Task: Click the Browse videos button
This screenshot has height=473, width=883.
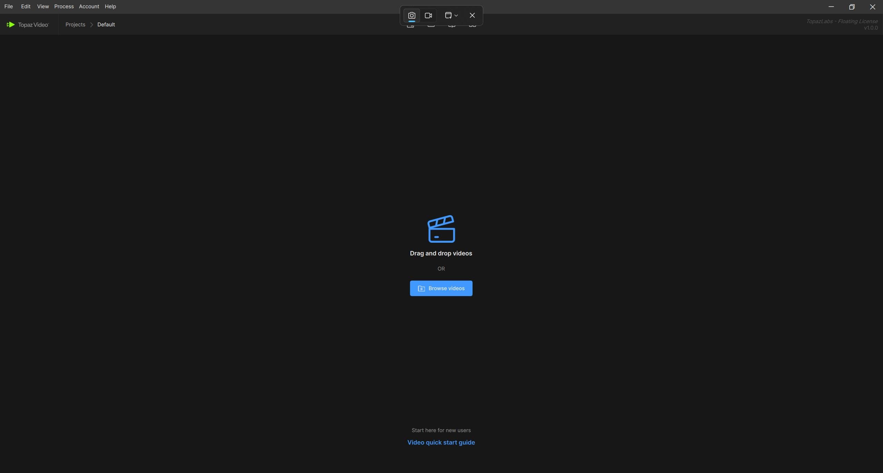Action: [441, 288]
